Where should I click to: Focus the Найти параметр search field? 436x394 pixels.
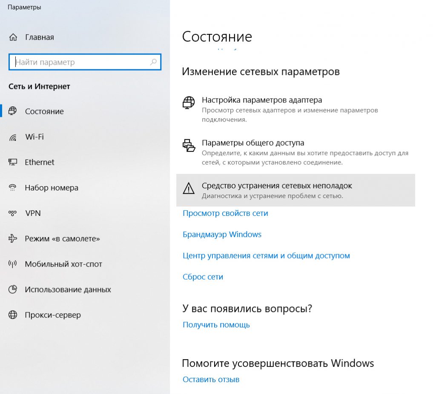pos(85,62)
